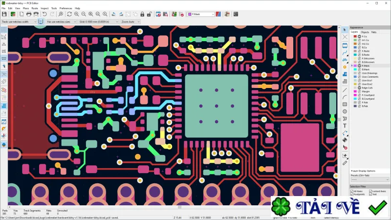Open the Route menu
Image resolution: width=391 pixels, height=220 pixels.
coord(35,8)
